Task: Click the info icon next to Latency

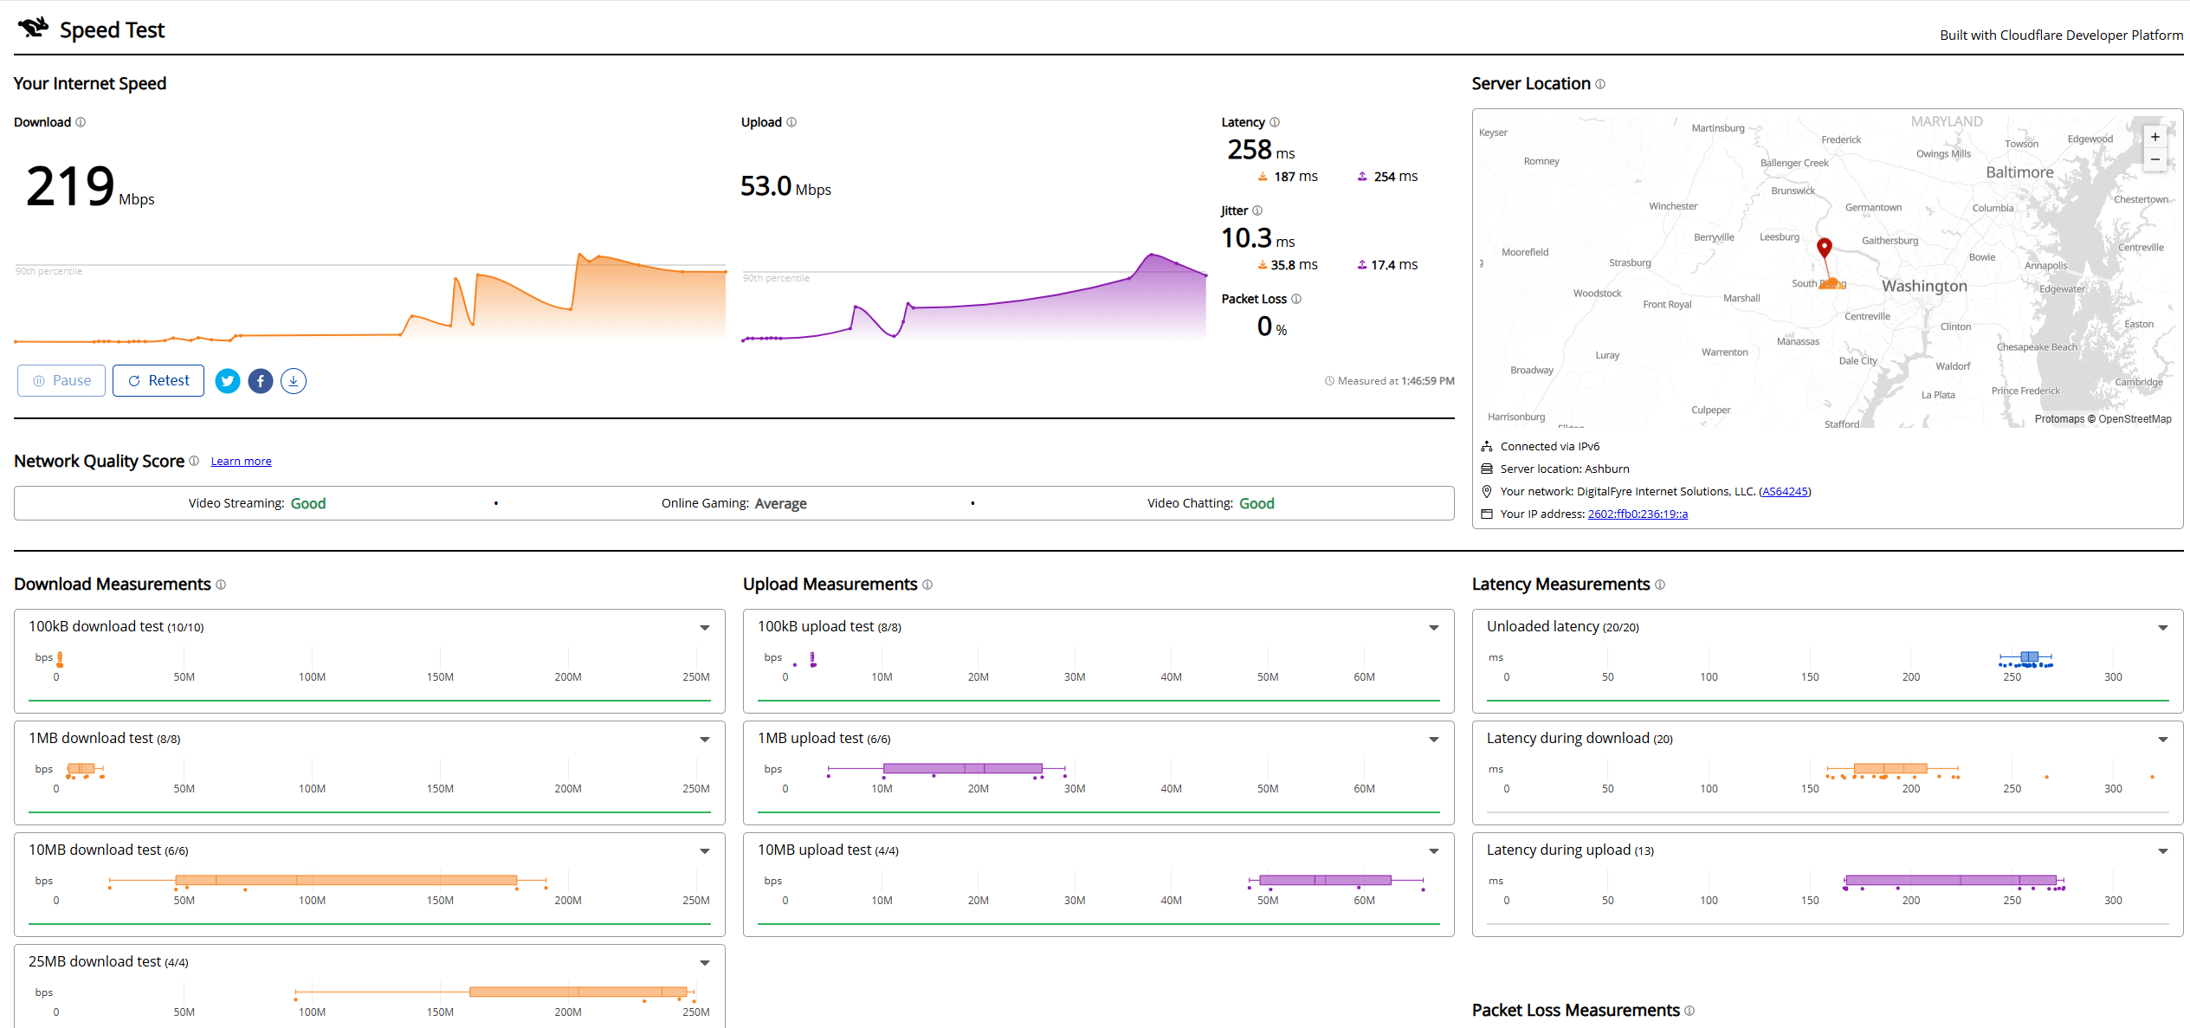Action: click(1275, 122)
